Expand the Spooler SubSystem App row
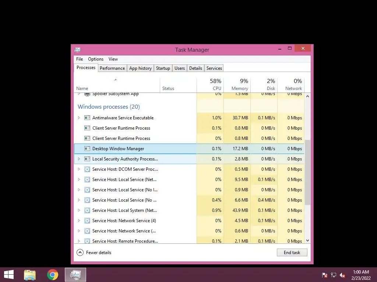The image size is (377, 282). click(79, 94)
